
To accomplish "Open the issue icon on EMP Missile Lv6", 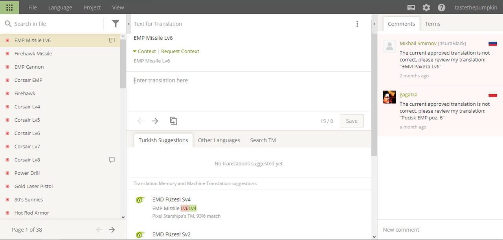I will click(x=112, y=40).
